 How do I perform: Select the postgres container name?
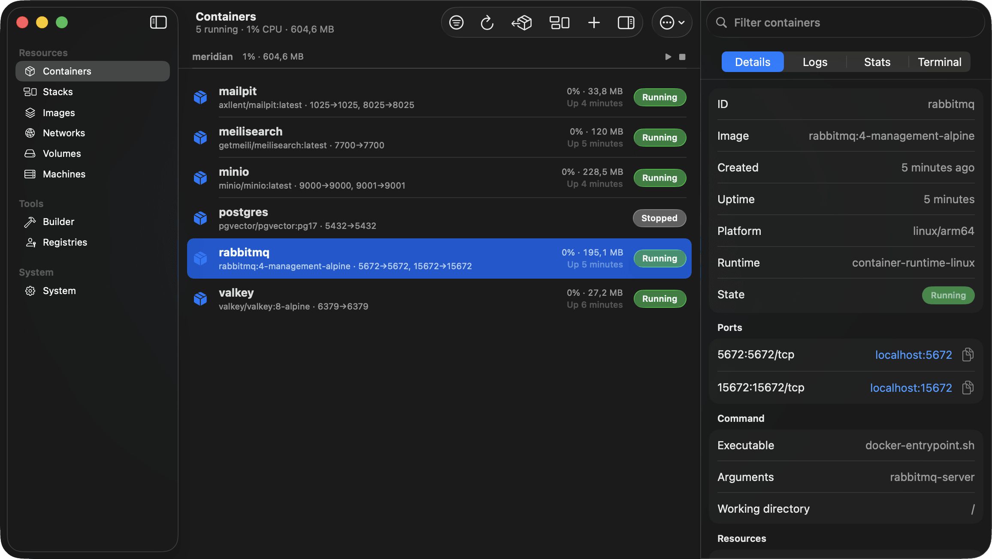coord(243,213)
